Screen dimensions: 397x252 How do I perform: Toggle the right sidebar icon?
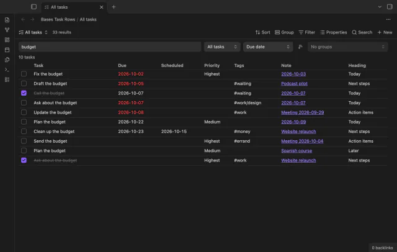tap(390, 7)
